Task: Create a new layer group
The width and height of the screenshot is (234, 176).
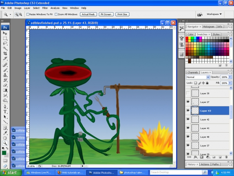Action: (x=214, y=157)
